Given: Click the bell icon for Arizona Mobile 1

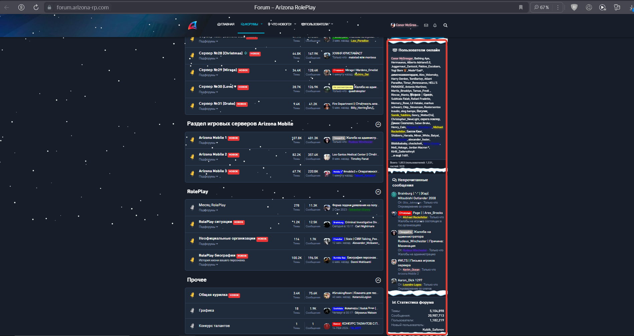Looking at the screenshot, I should pos(192,140).
